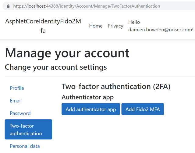Click the lock icon in address bar

8,6
